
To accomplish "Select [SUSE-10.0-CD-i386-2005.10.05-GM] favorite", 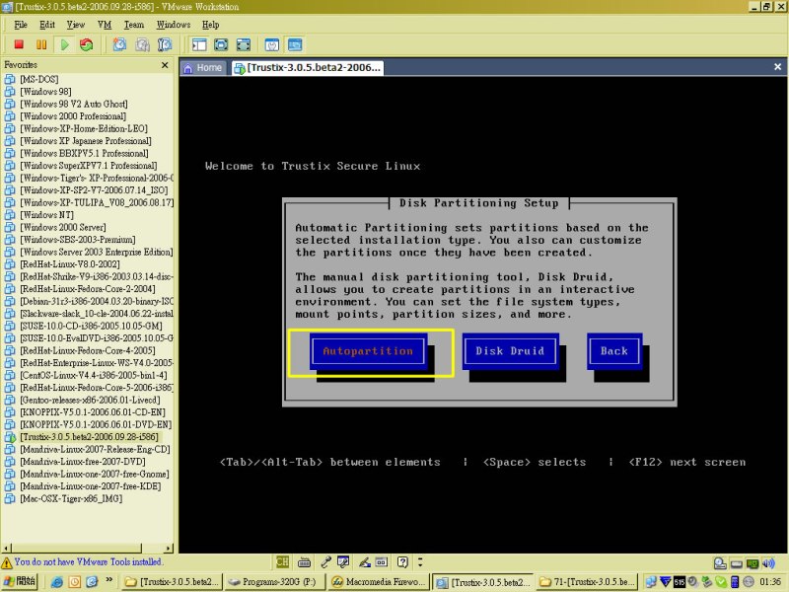I will tap(91, 327).
